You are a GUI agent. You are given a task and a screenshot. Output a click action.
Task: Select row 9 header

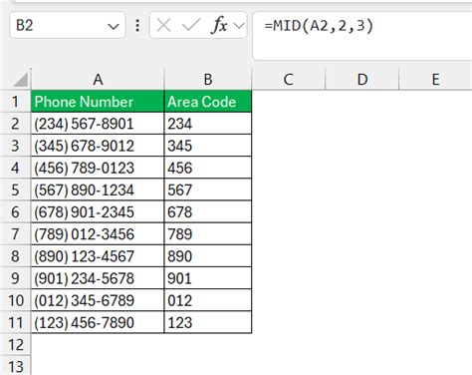click(15, 278)
